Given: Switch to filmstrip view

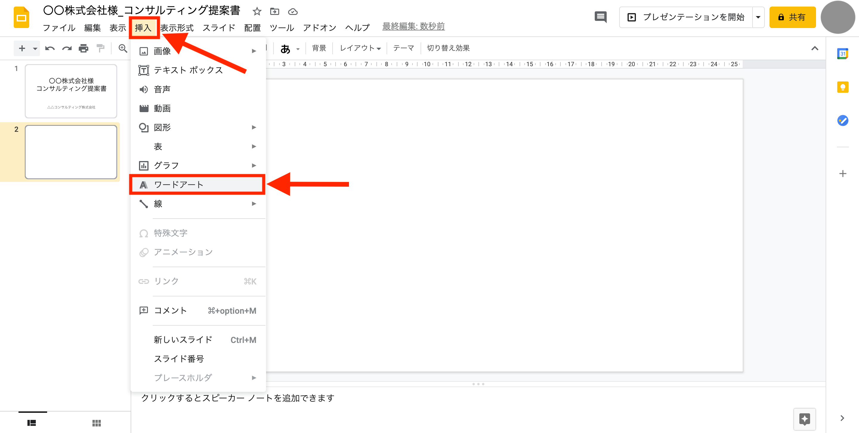Looking at the screenshot, I should [x=32, y=423].
